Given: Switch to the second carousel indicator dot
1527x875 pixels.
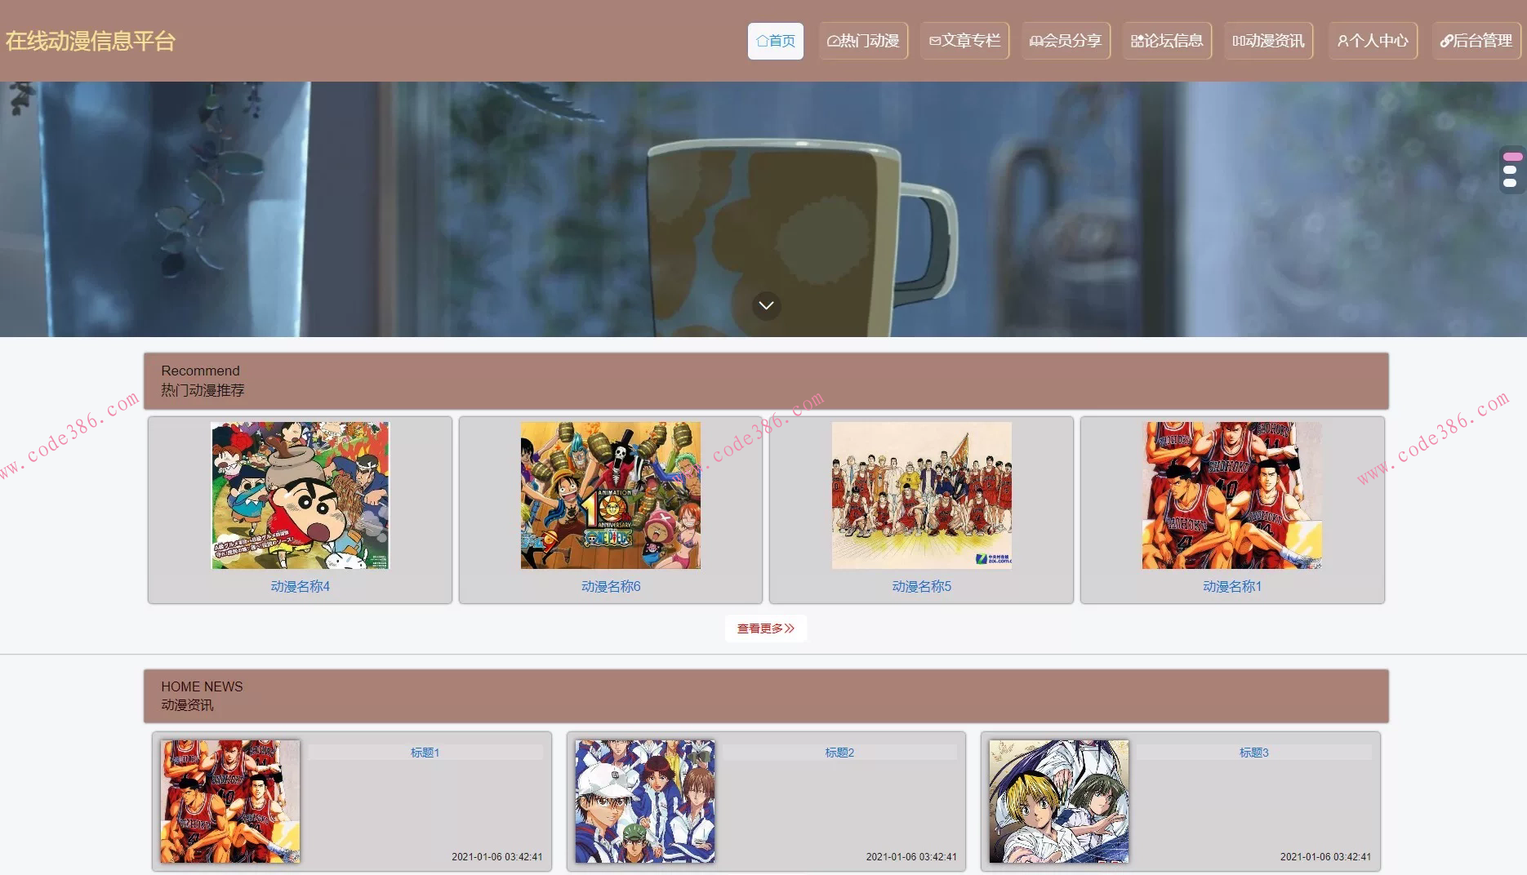Looking at the screenshot, I should [1510, 170].
